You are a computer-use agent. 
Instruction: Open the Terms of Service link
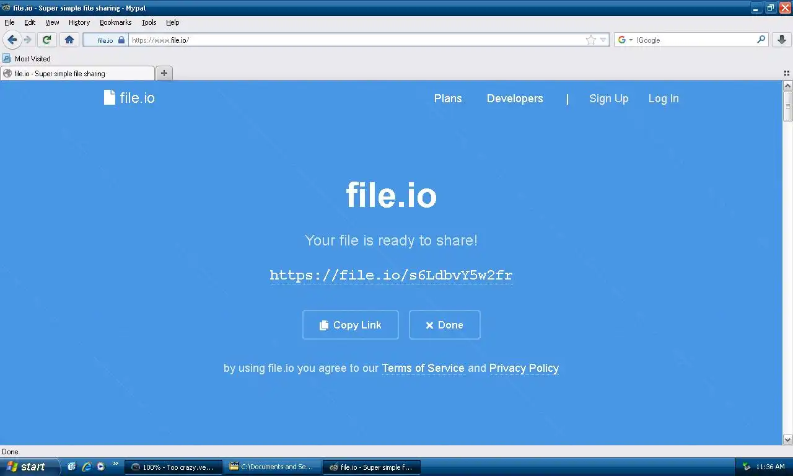tap(423, 368)
